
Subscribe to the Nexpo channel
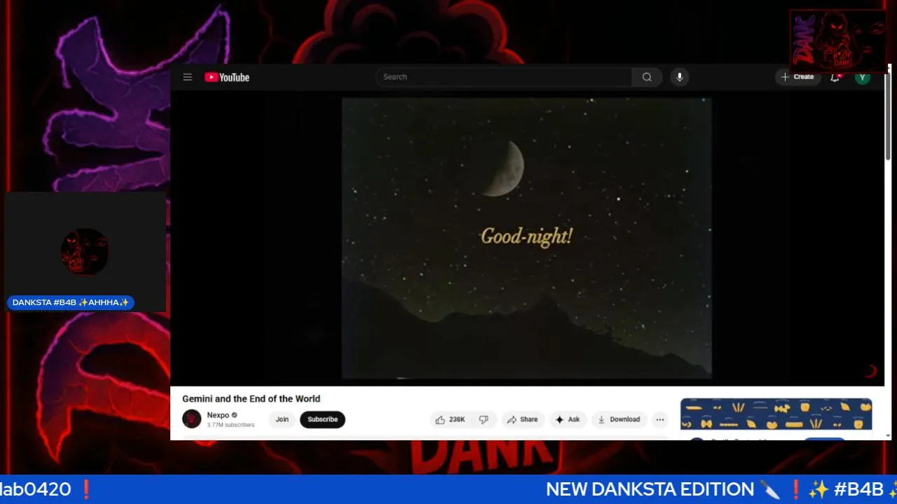pos(322,419)
